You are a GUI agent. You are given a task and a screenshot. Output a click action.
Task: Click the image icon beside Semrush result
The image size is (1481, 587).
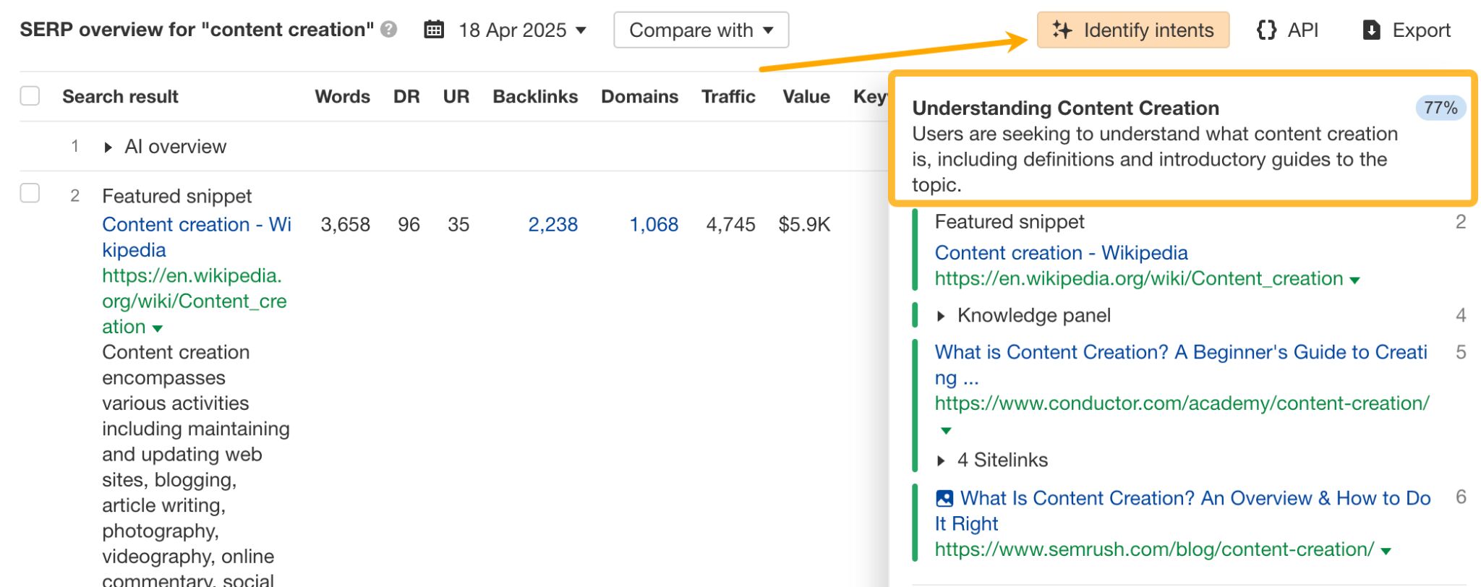click(944, 498)
